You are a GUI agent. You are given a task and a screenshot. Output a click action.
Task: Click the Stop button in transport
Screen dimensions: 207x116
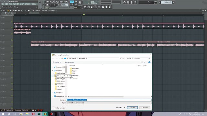tap(55, 5)
